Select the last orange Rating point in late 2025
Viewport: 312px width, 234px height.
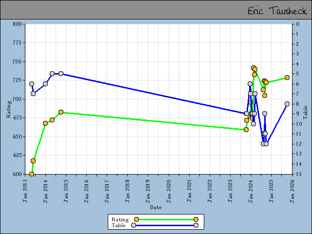287,78
